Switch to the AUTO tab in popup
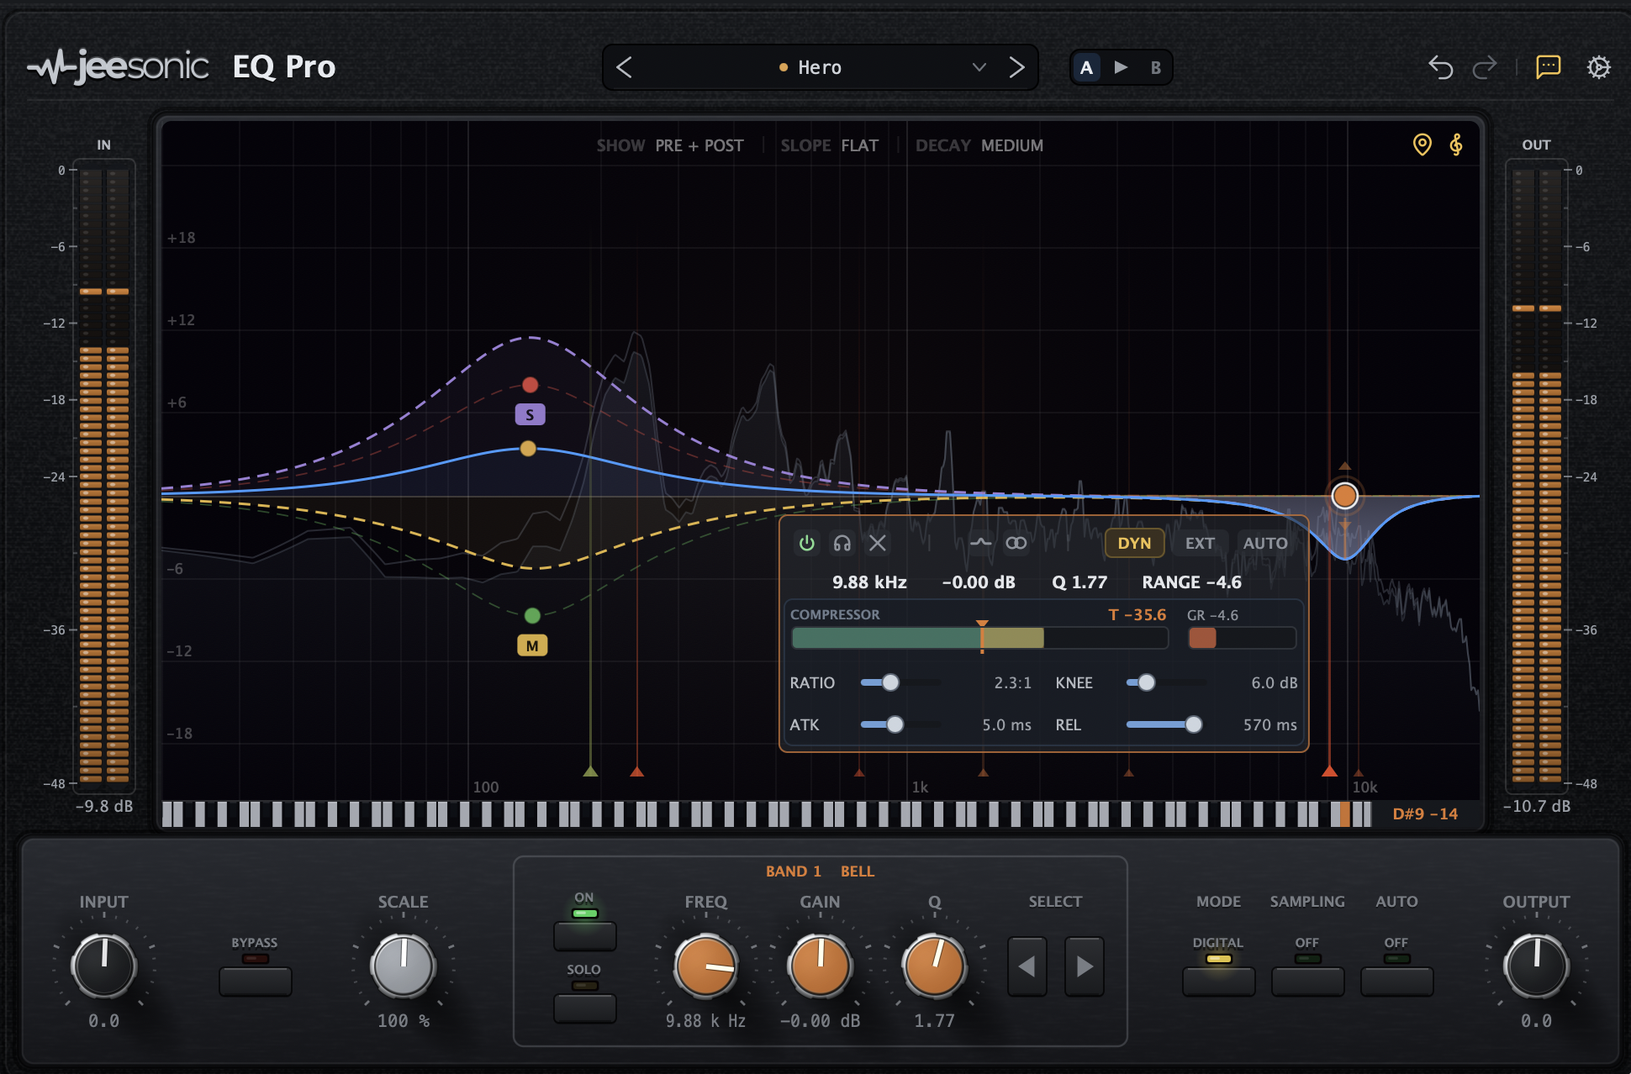 (x=1265, y=543)
